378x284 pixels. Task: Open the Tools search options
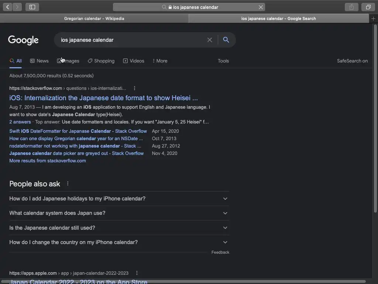pyautogui.click(x=223, y=61)
